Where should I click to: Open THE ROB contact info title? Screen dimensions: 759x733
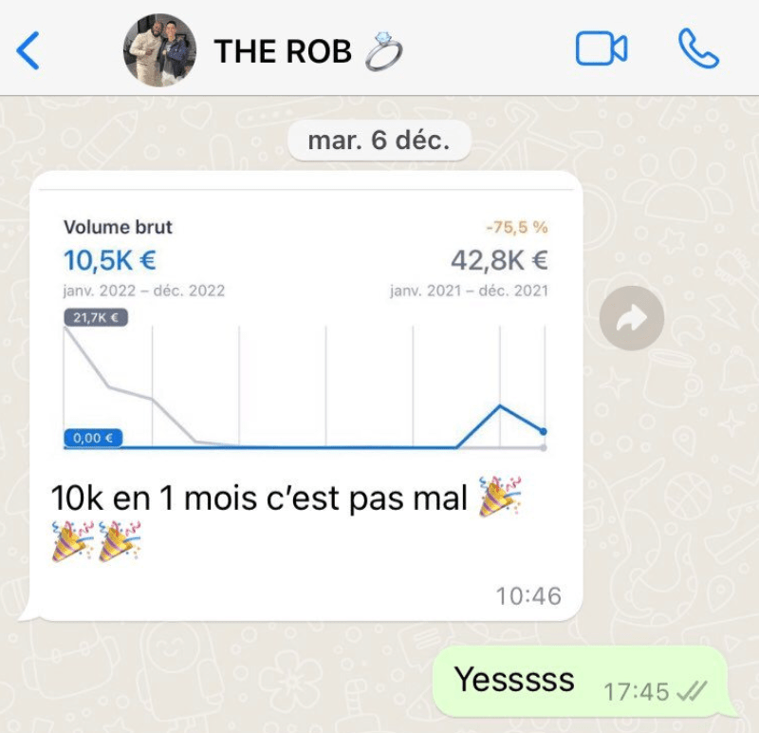click(x=283, y=51)
